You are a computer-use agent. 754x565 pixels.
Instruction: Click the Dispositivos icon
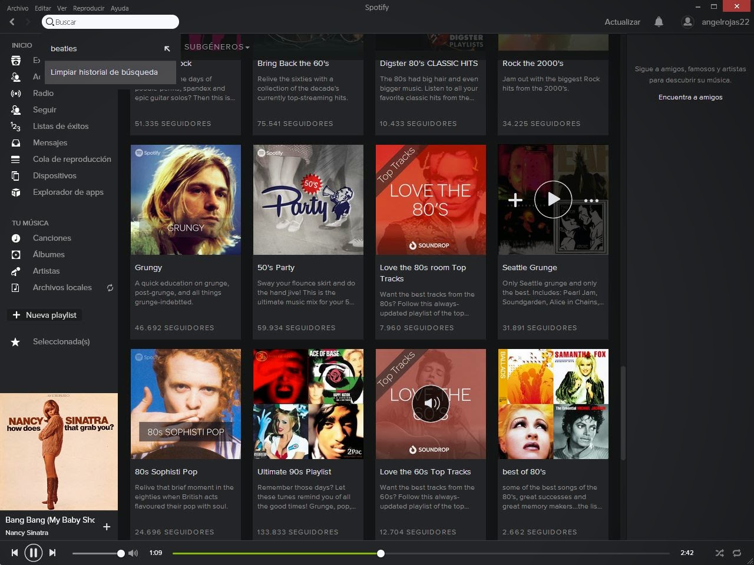coord(16,175)
